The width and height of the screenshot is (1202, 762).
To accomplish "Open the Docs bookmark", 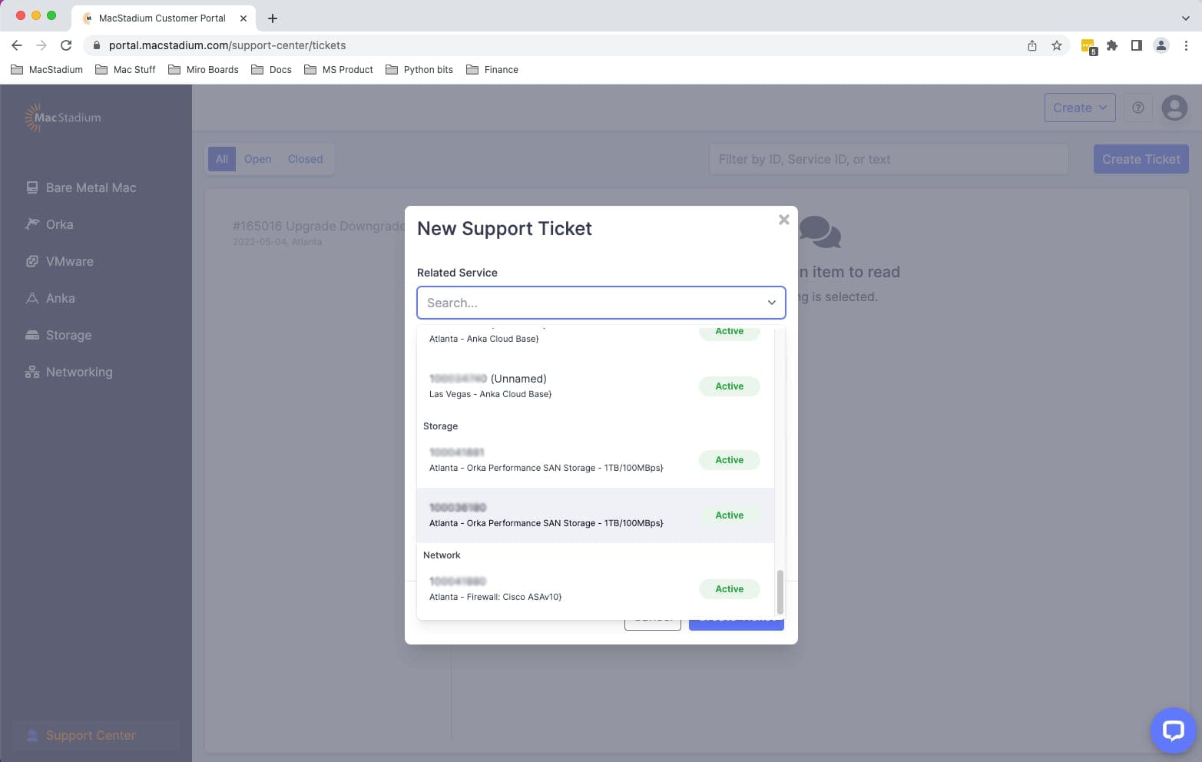I will 280,69.
